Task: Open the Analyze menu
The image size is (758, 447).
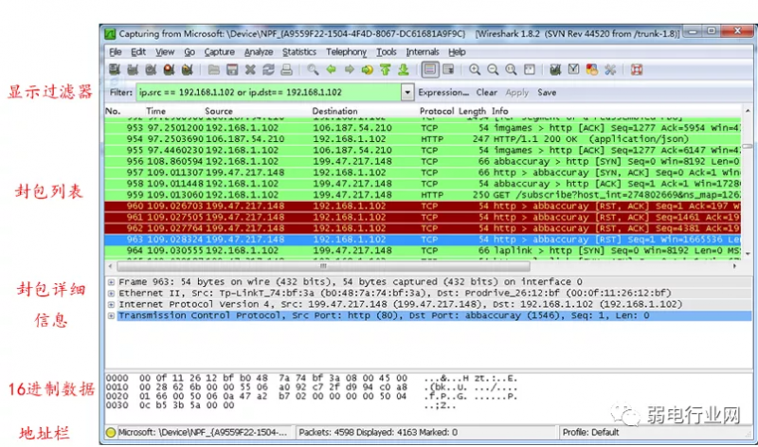Action: point(258,52)
